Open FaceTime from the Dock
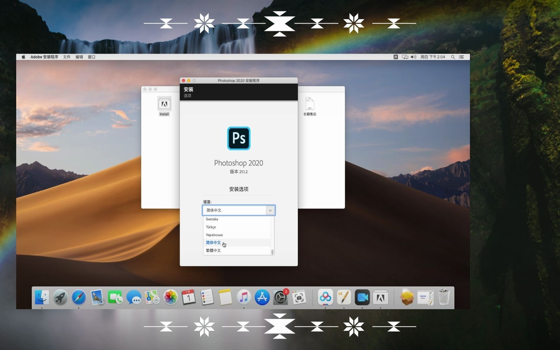560x350 pixels. coord(115,297)
